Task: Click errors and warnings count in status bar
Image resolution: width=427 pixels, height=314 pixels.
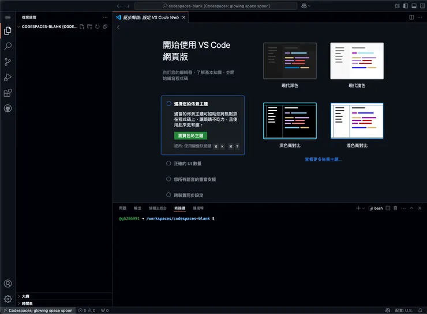Action: [x=87, y=311]
